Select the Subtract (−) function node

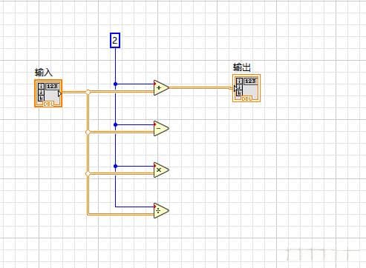point(161,128)
